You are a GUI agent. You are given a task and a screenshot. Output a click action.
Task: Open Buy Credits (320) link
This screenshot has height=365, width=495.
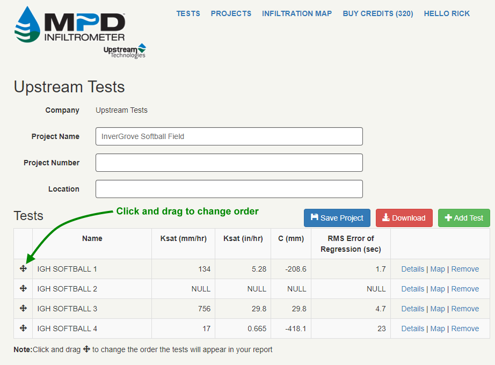378,13
